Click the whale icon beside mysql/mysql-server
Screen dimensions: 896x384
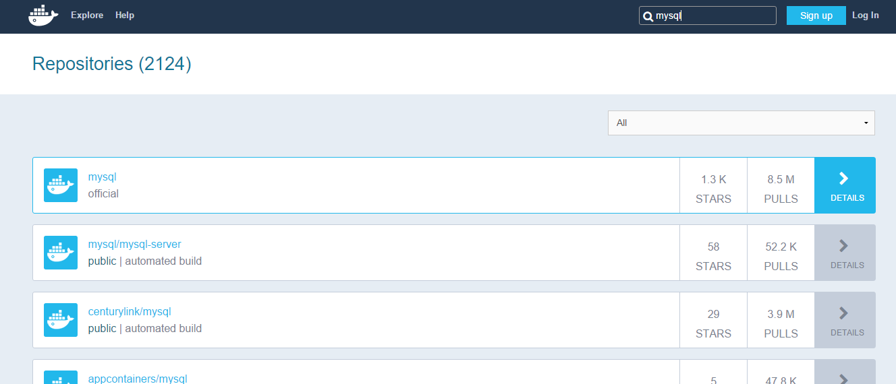(61, 253)
